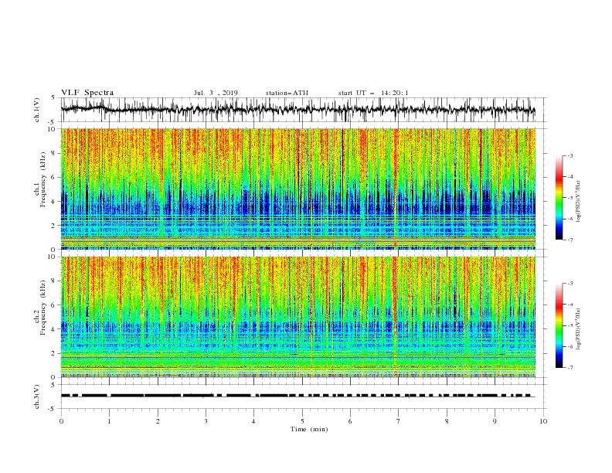Click the ch.1 log(PSD)(V²/Hz) colorbar label
Screen dimensions: 612x473
(x=579, y=202)
